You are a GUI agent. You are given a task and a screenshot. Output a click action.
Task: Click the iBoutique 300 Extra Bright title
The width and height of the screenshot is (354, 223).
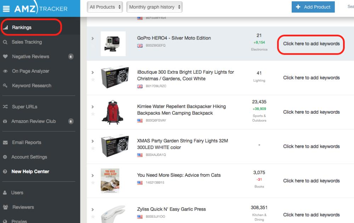[x=185, y=76]
